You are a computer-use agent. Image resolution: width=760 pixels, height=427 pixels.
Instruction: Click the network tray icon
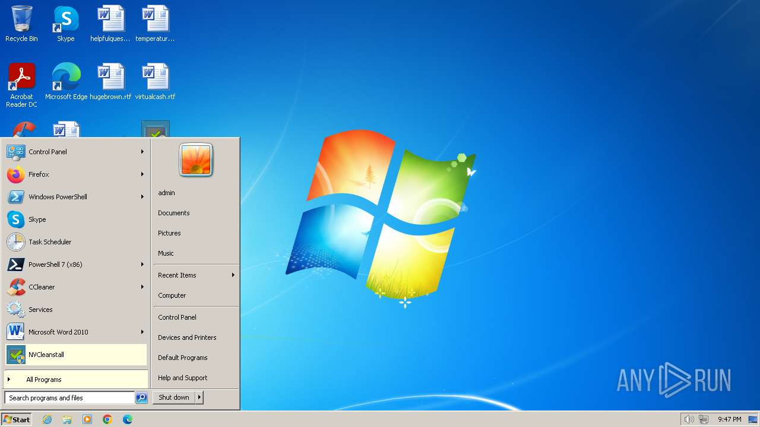704,419
